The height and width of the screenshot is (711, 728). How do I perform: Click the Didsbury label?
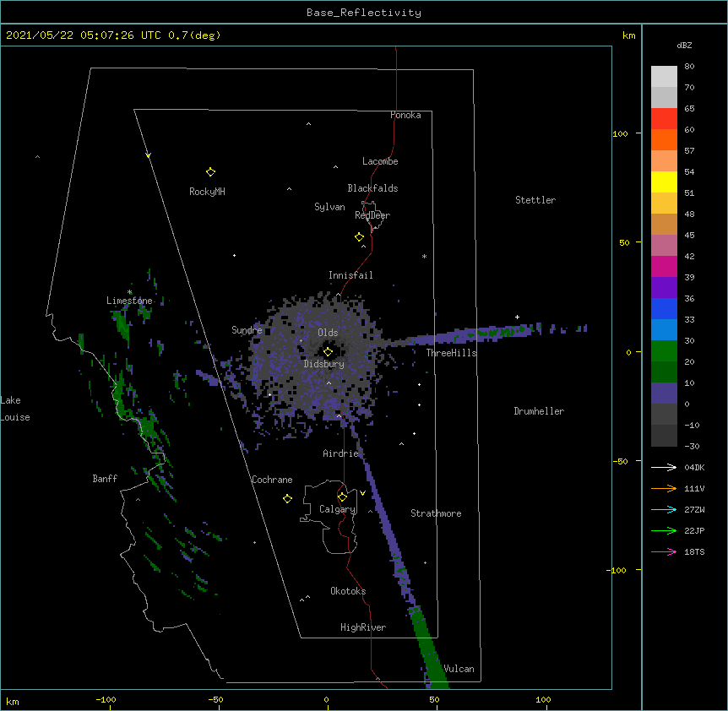(x=324, y=364)
